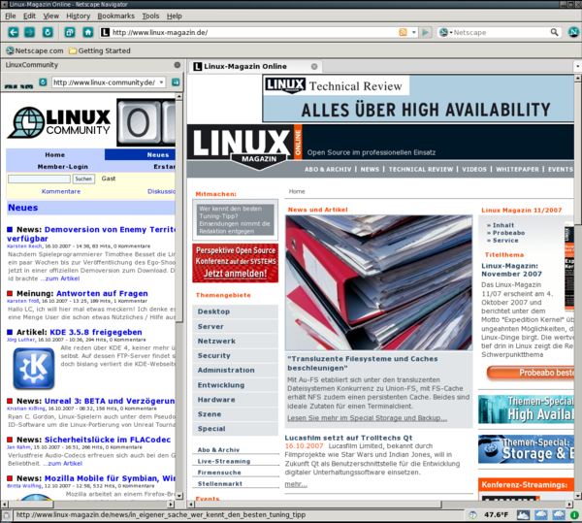Open the View menu
Screen dimensions: 582x523
(50, 16)
